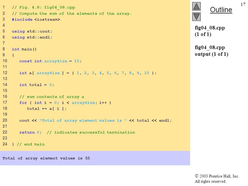Click the '© 2003 Prentice Hall, Inc.' copyright text
The image size is (248, 186).
pyautogui.click(x=217, y=176)
